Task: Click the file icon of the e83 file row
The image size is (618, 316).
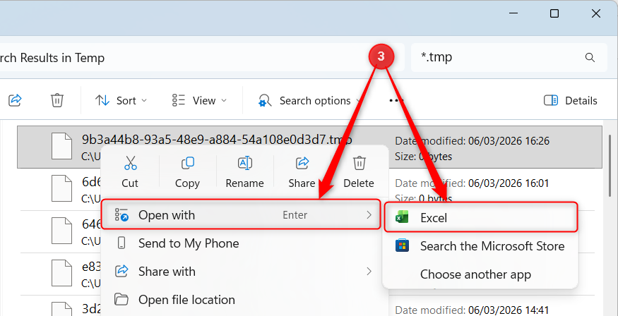Action: point(62,274)
